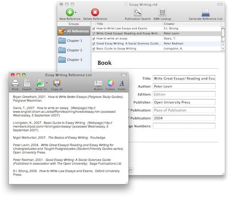Toggle checkbox for 'Write Great Essays!' row
This screenshot has height=197, width=229.
click(94, 33)
